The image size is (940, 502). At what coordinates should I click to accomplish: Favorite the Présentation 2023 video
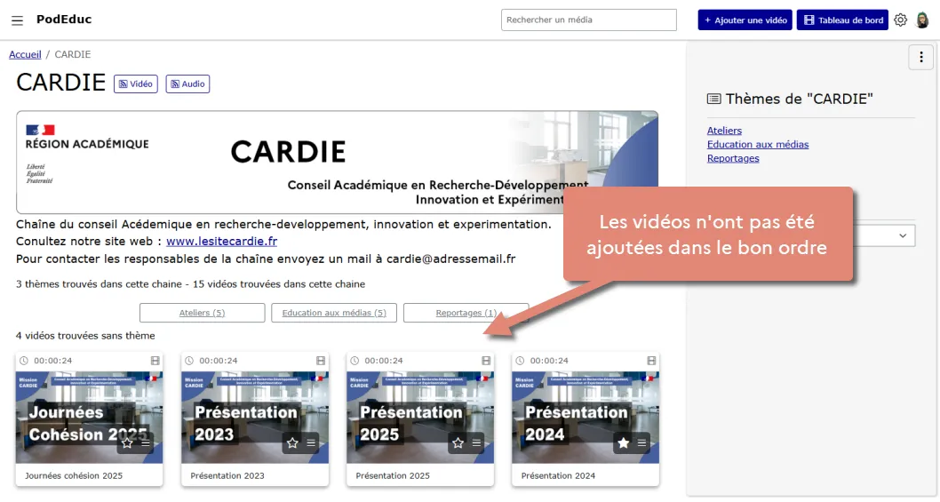pyautogui.click(x=292, y=443)
